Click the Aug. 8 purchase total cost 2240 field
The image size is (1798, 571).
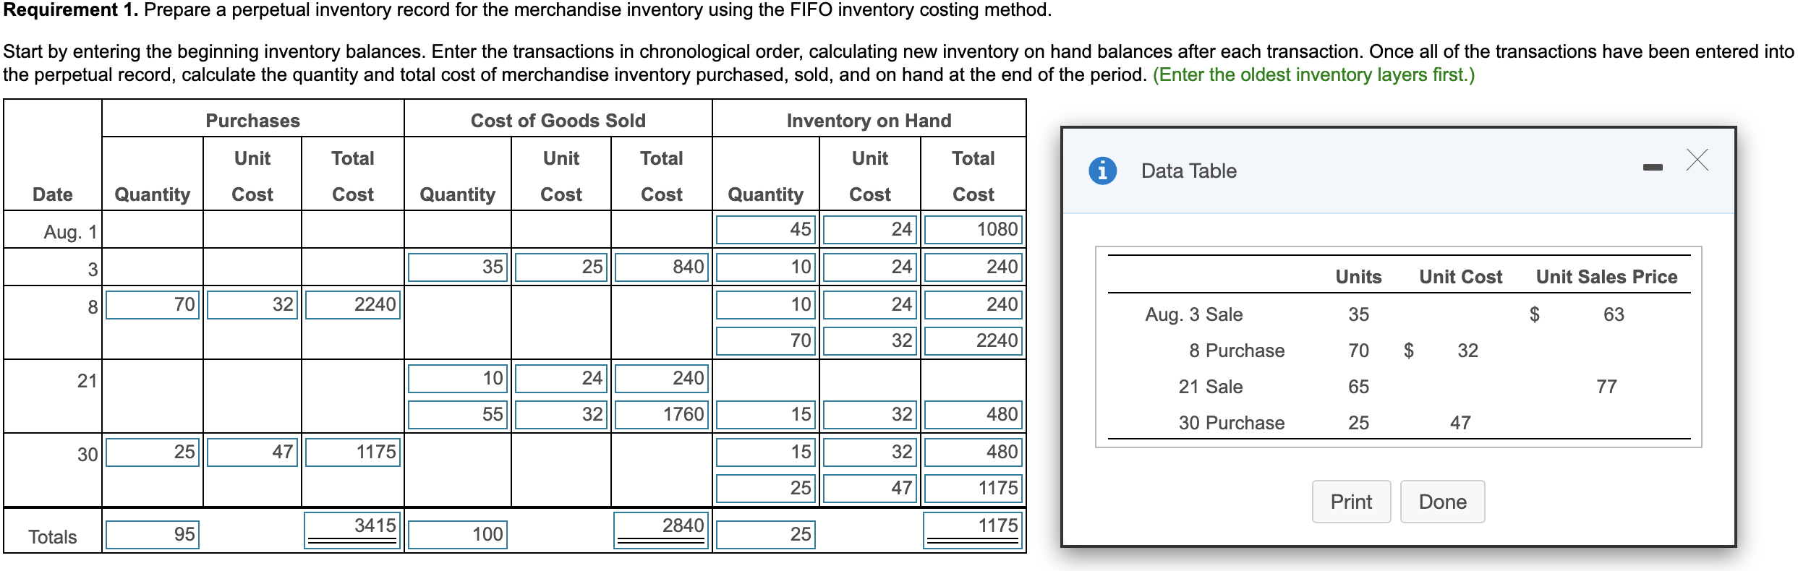tap(351, 304)
